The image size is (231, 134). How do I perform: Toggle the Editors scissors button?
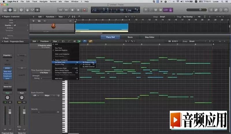38,10
